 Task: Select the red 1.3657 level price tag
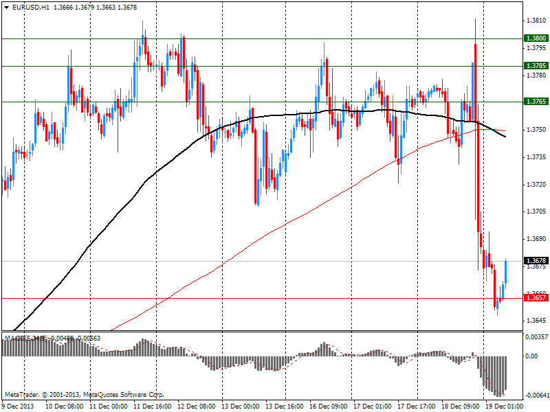pos(536,298)
